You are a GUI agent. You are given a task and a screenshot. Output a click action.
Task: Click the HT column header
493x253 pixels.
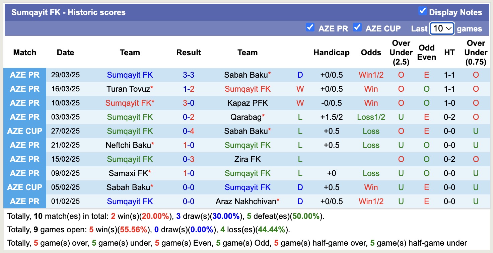point(449,53)
